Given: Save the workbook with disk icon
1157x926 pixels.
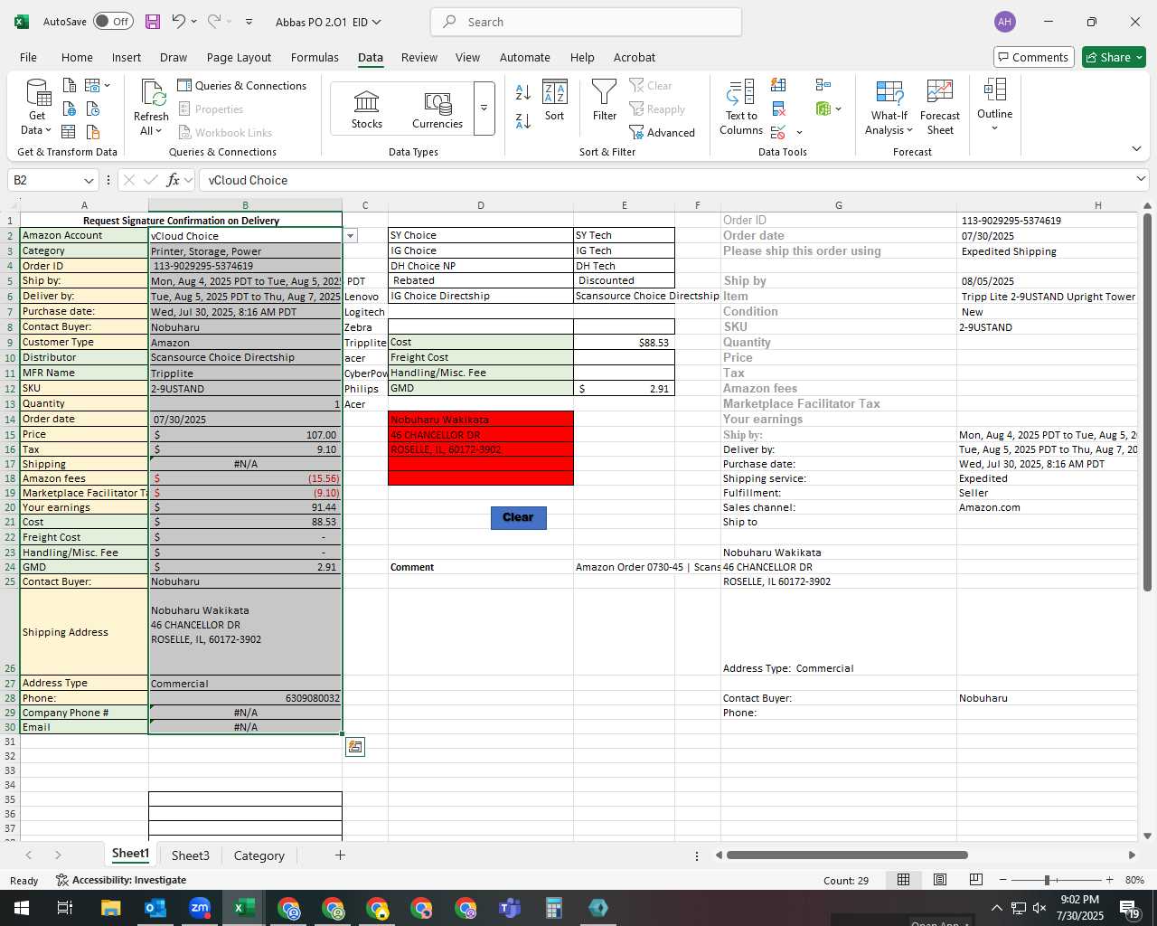Looking at the screenshot, I should pos(153,22).
